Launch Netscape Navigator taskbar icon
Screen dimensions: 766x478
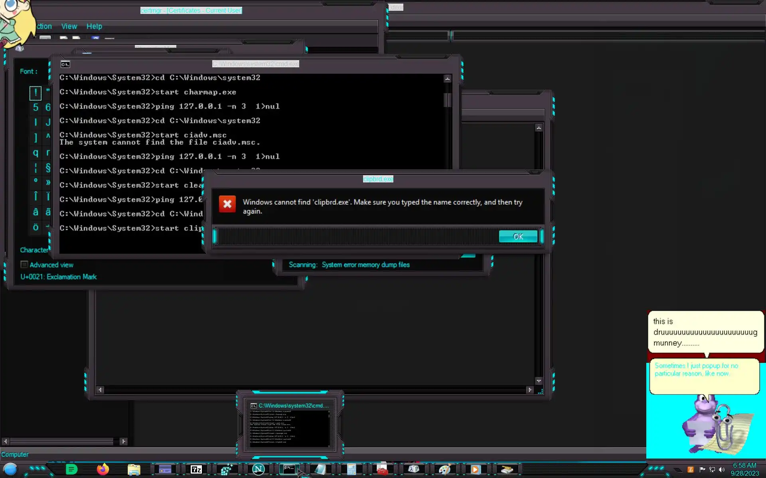258,469
